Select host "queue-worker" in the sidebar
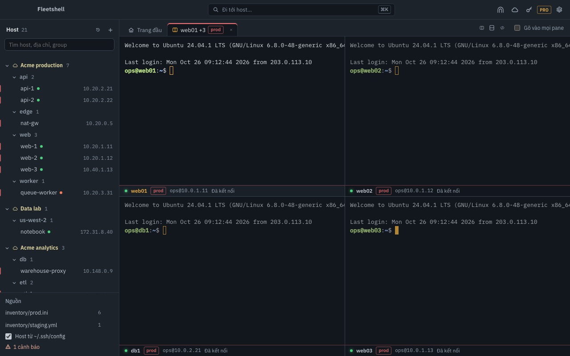570x356 pixels. coord(59,193)
